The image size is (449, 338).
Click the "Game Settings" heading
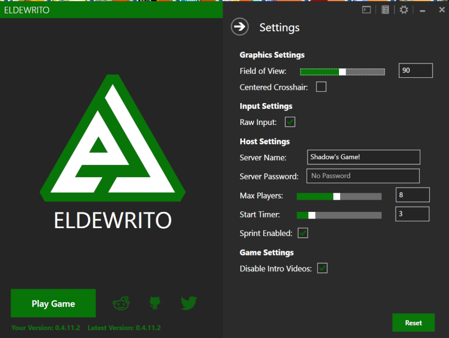click(267, 252)
